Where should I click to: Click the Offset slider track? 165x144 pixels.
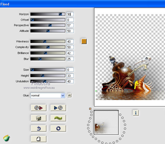coord(48,20)
